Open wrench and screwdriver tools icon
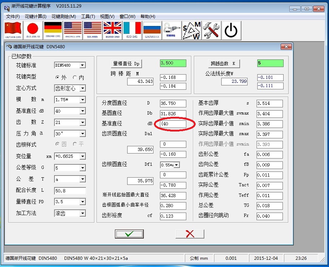 (211, 30)
